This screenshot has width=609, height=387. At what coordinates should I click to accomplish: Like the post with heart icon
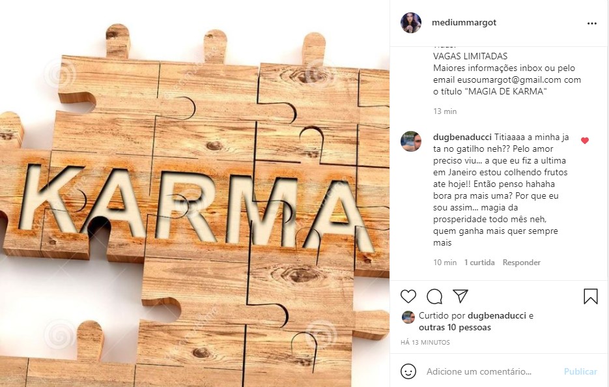[x=408, y=296]
